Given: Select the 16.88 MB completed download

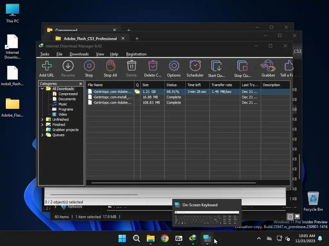Looking at the screenshot, I should tap(188, 97).
